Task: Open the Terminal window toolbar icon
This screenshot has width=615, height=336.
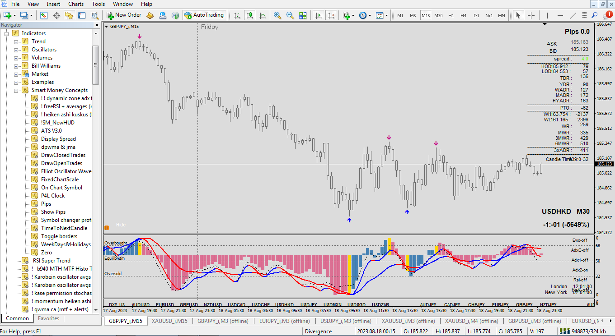Action: click(82, 15)
